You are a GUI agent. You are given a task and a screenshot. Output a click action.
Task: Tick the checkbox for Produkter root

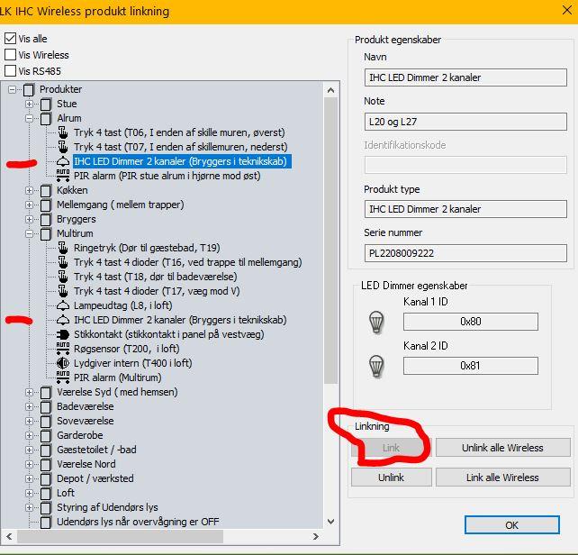[29, 89]
